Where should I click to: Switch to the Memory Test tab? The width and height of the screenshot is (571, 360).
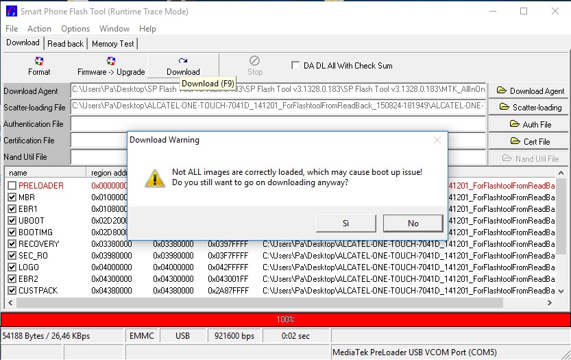[x=113, y=43]
